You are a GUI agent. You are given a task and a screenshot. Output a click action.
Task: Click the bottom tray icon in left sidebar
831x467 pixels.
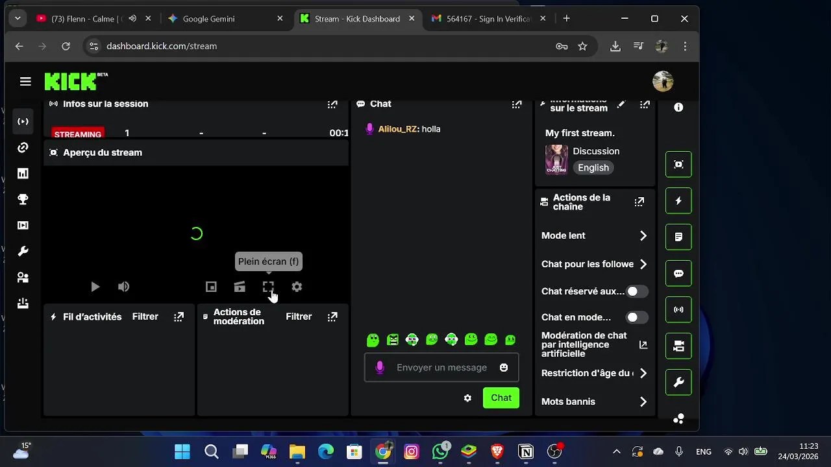click(23, 304)
